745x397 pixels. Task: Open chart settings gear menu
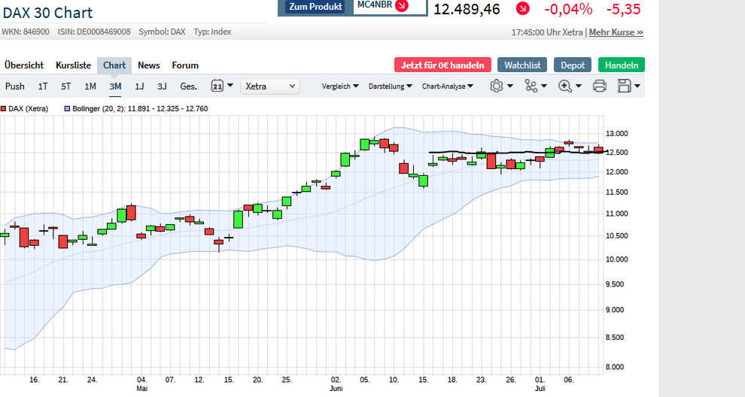(497, 86)
